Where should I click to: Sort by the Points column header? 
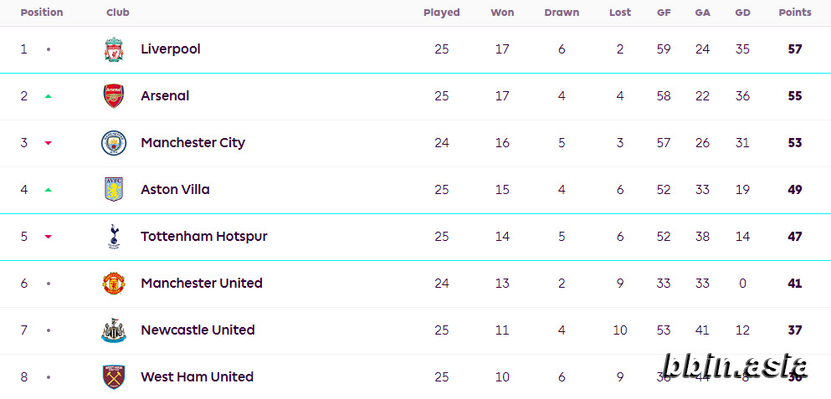(x=795, y=13)
